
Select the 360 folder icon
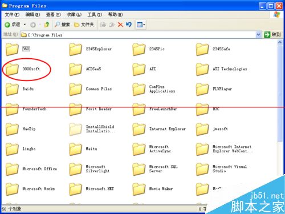12,49
